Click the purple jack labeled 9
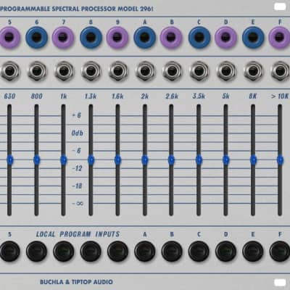Image resolution: width=290 pixels, height=290 pixels. 117,38
